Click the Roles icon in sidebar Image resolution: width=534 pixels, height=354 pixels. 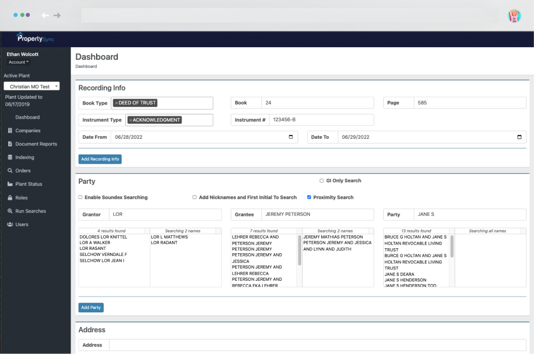10,198
